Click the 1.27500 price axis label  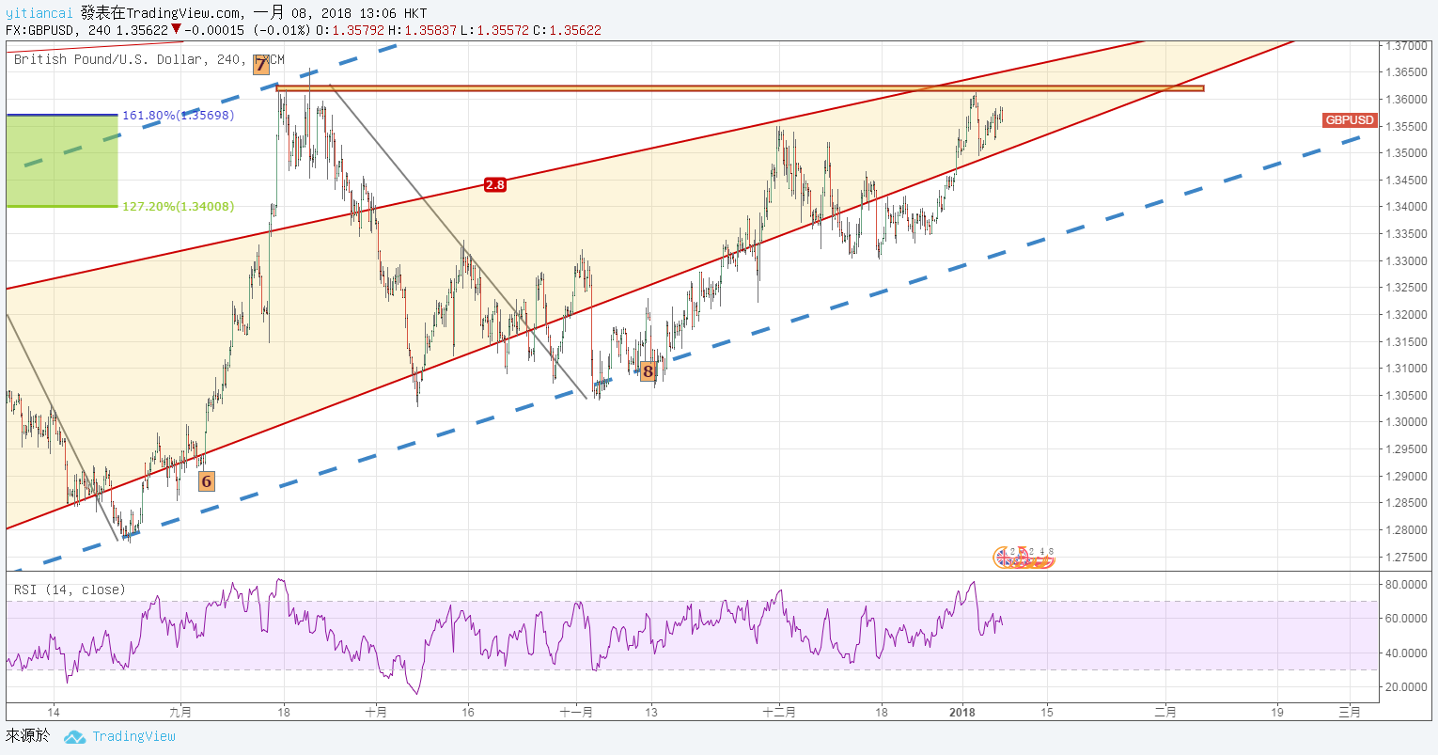1408,558
